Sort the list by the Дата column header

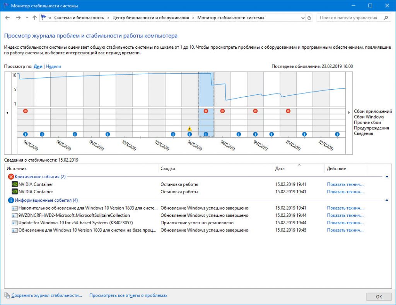(280, 169)
